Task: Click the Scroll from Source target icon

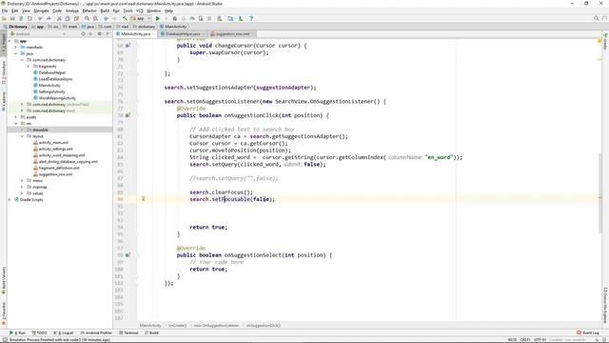Action: 83,34
